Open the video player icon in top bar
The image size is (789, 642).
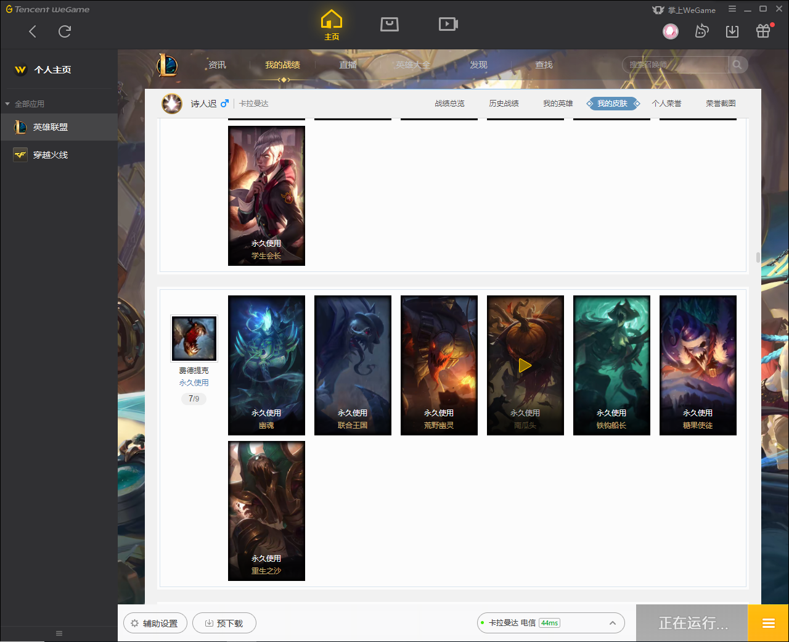pos(448,24)
